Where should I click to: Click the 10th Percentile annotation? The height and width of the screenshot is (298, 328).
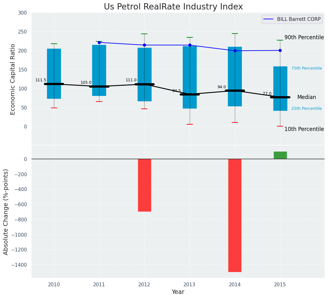click(304, 129)
